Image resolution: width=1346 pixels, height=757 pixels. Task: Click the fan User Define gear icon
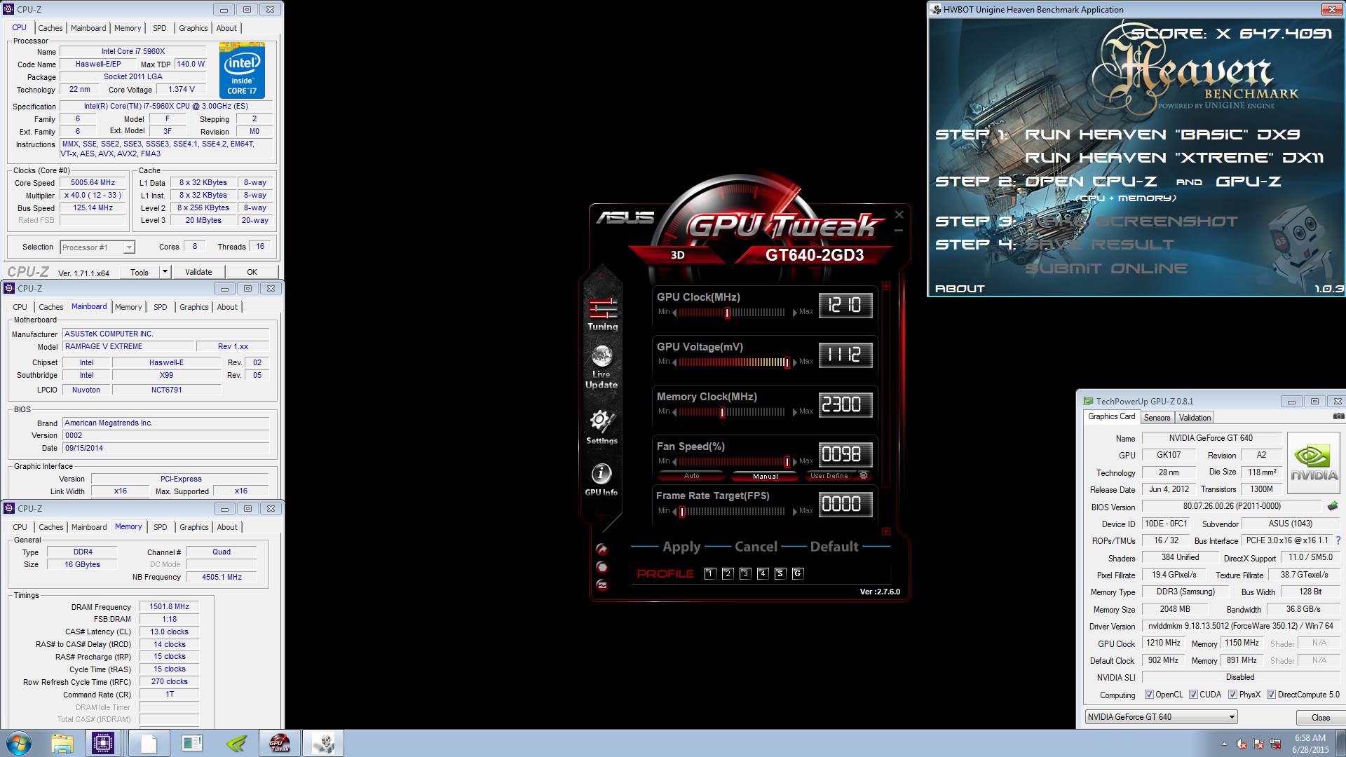[x=864, y=475]
